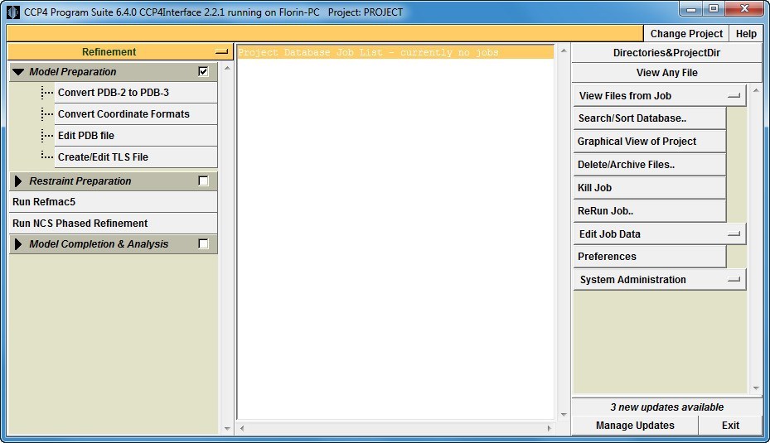Tick the Restraint Preparation checkbox

pyautogui.click(x=203, y=181)
